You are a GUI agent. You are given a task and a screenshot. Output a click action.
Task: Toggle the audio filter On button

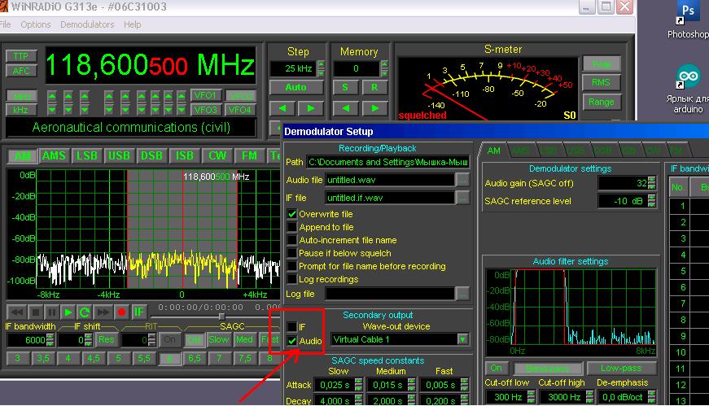(496, 368)
